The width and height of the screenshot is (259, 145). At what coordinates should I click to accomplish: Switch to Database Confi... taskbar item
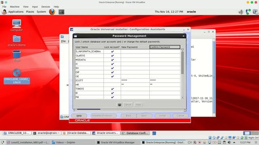(136, 133)
